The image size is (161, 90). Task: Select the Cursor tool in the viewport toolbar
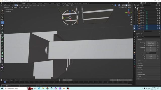(x=2, y=13)
